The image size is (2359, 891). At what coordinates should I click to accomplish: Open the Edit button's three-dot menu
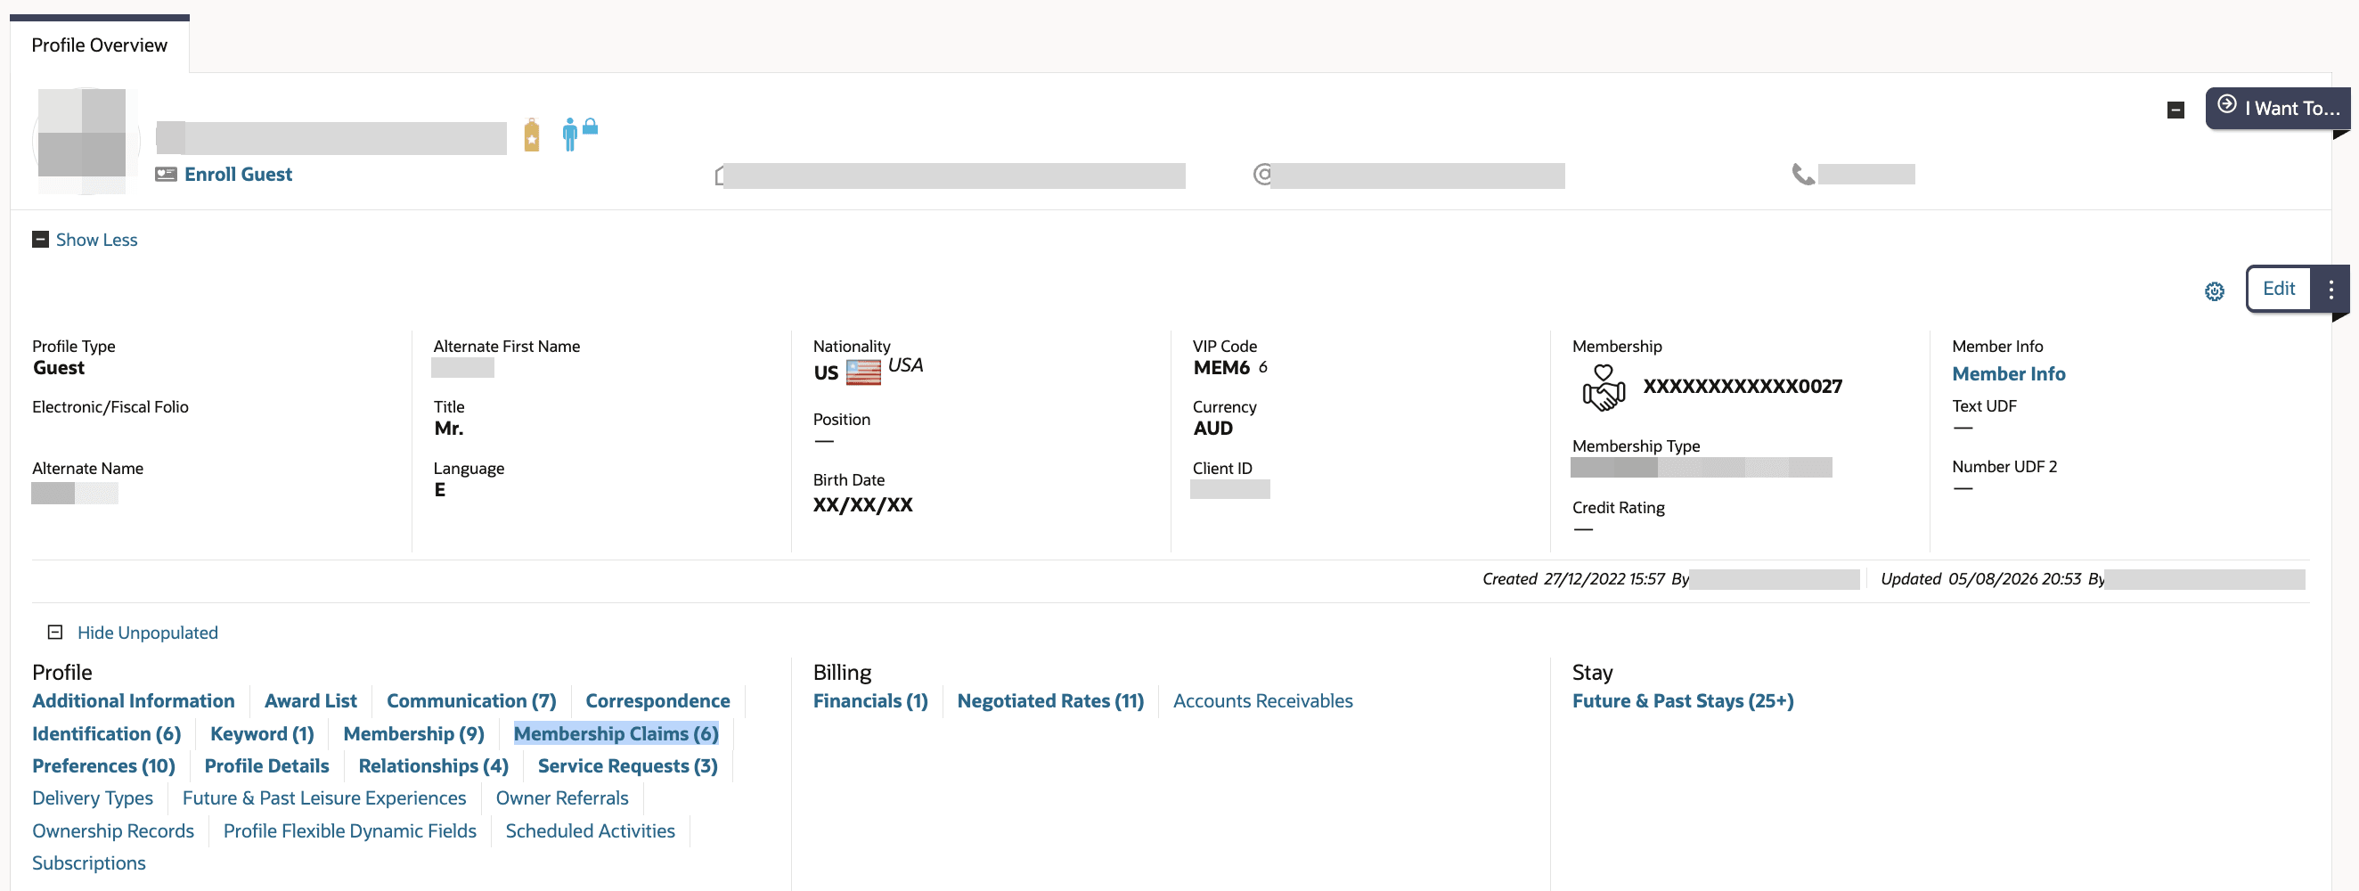2330,290
